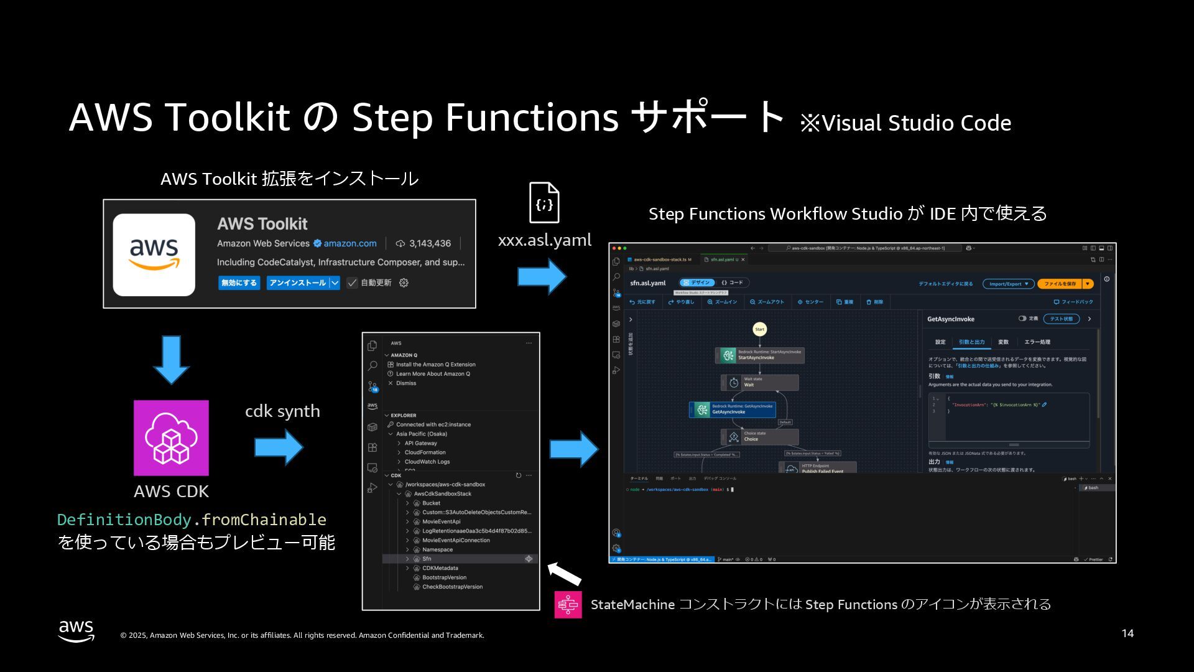Select the aws Toolkit icon in CDK sidebar

(372, 406)
